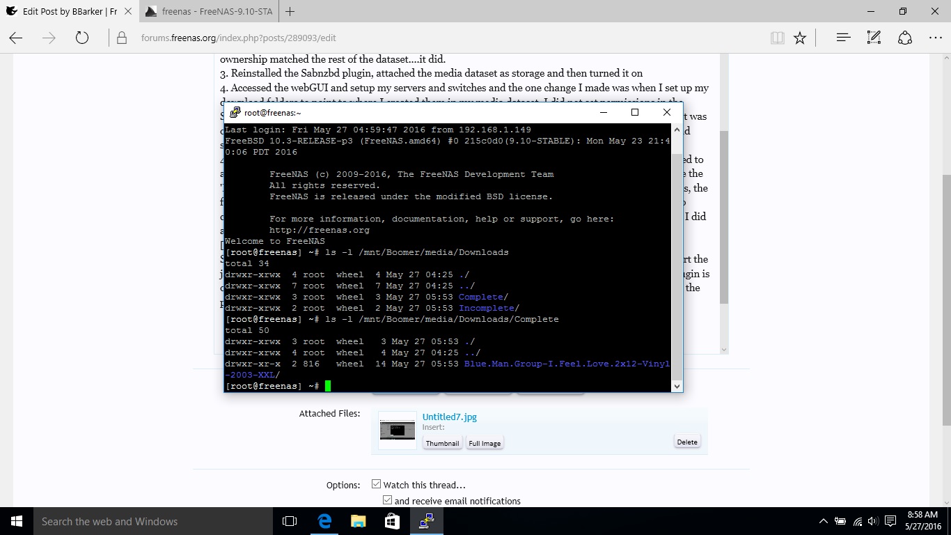This screenshot has height=535, width=951.
Task: Open the Edge Hub icon
Action: [x=843, y=38]
